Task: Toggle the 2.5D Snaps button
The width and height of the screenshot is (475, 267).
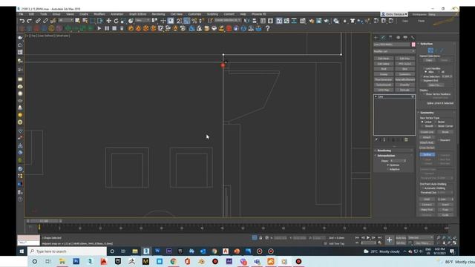Action: 179,21
